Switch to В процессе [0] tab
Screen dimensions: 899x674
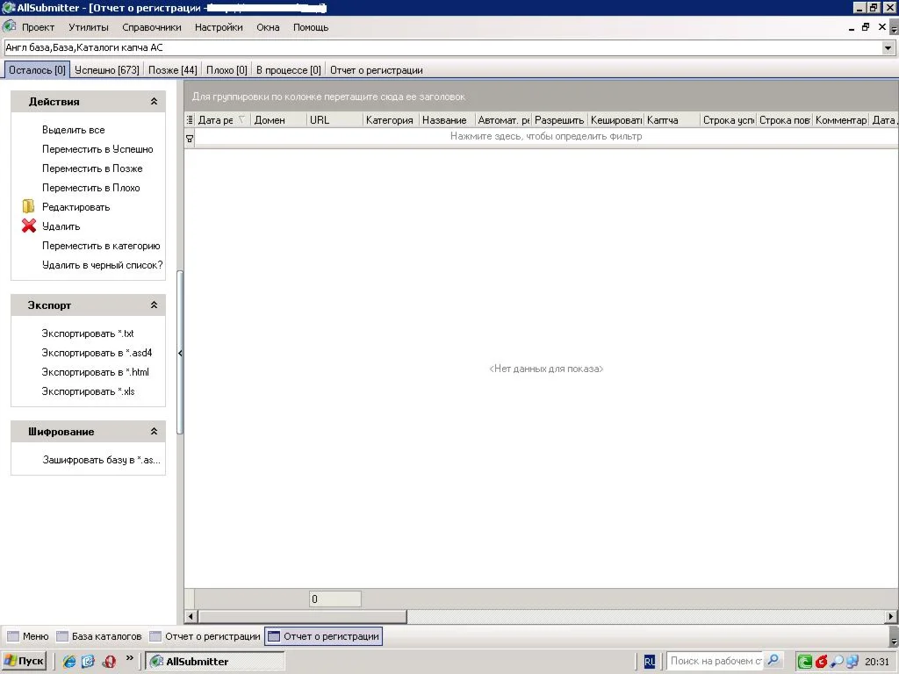click(288, 70)
